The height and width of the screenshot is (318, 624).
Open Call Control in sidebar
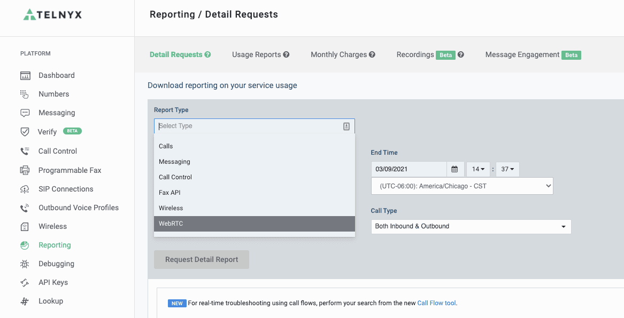58,151
